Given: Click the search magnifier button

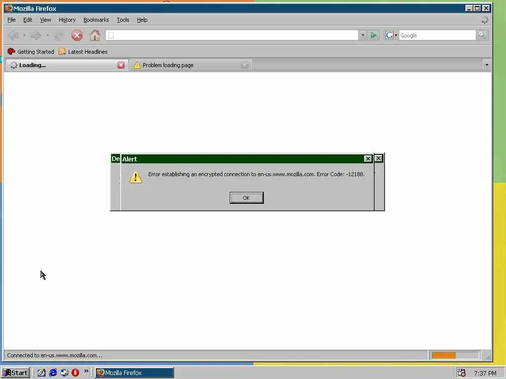Looking at the screenshot, I should pyautogui.click(x=481, y=35).
